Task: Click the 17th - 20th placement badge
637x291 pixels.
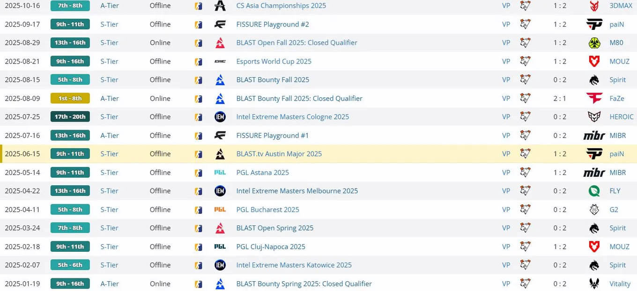Action: pyautogui.click(x=70, y=117)
